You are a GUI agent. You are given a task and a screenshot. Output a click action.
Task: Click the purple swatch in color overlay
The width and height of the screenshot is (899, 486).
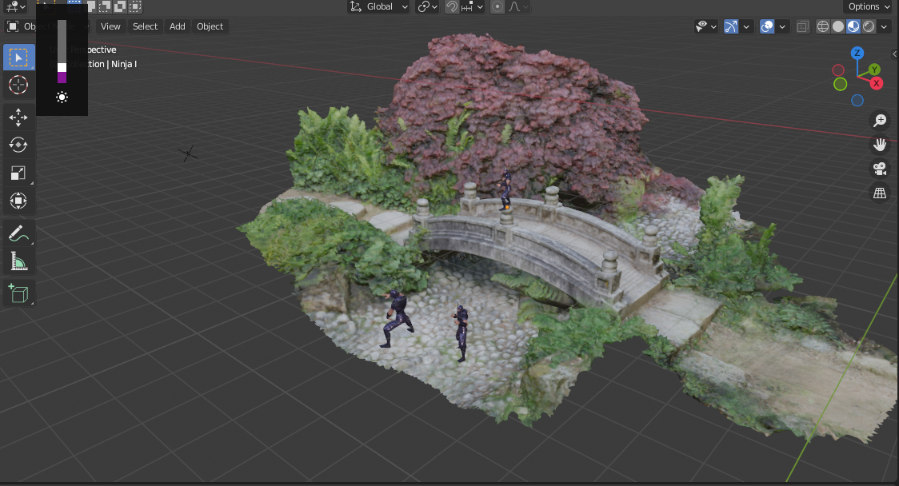[x=62, y=78]
